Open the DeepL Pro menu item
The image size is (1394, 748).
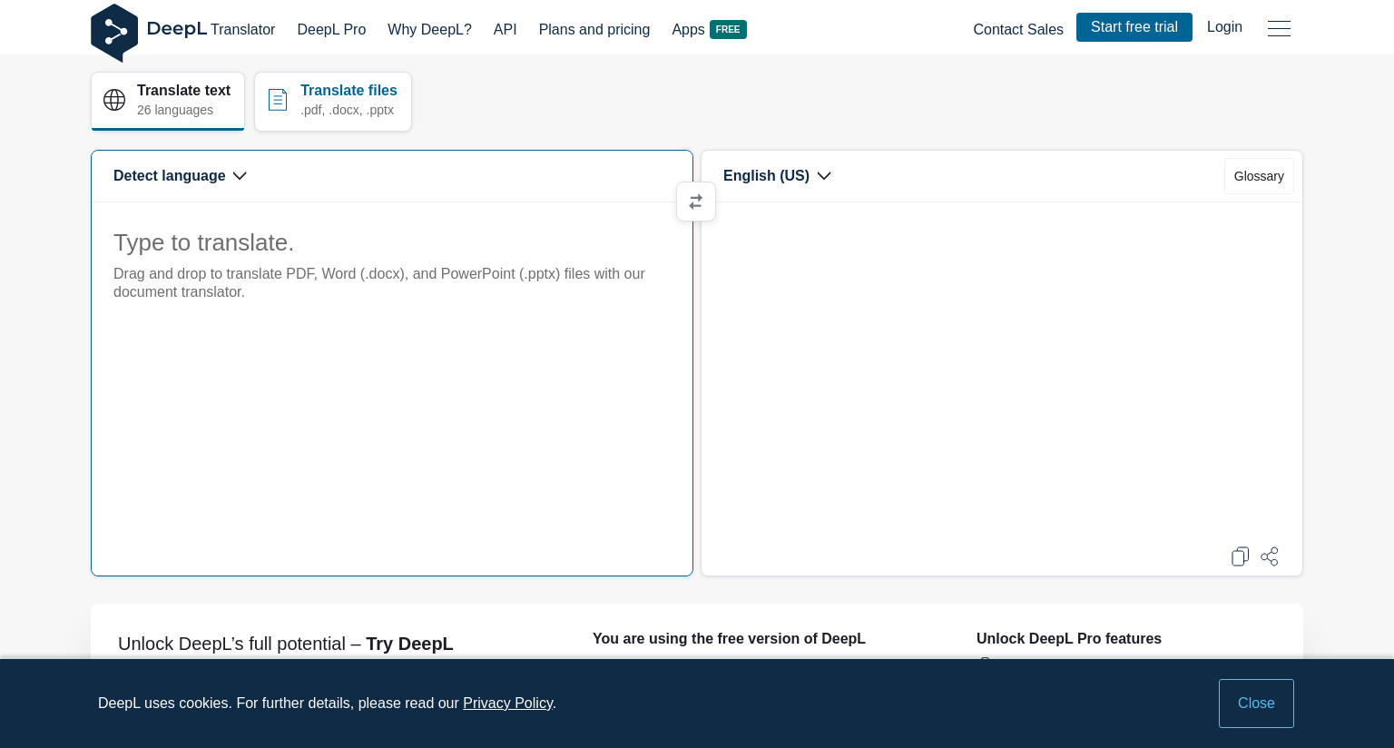coord(331,29)
